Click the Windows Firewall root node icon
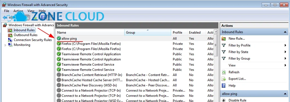The image size is (290, 102). (5, 25)
